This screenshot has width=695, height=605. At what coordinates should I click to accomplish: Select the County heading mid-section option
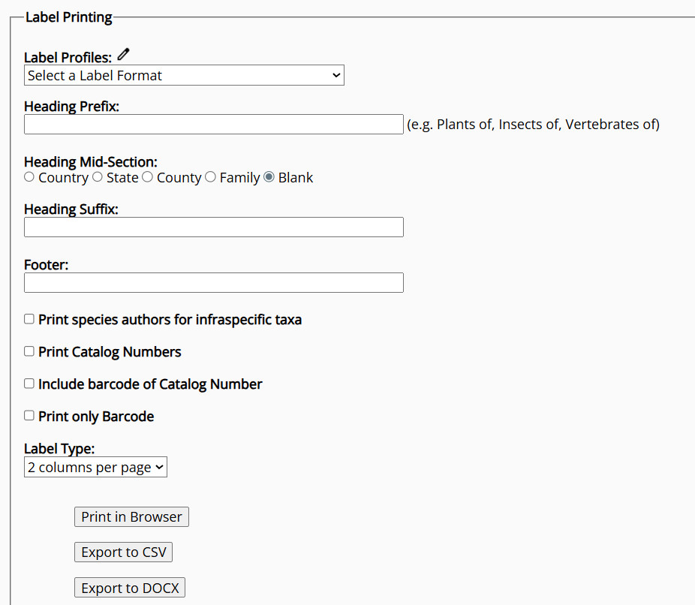[x=147, y=177]
